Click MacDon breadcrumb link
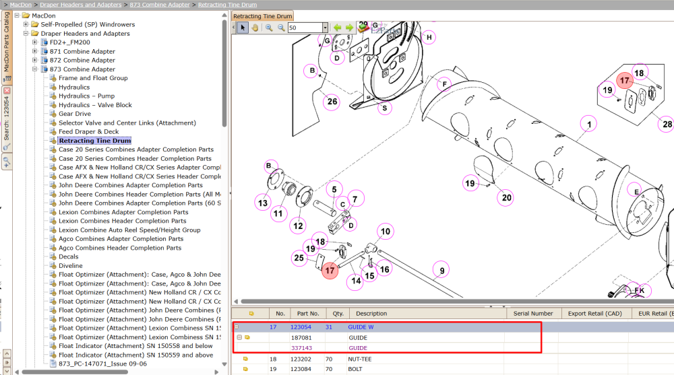This screenshot has width=674, height=375. (21, 5)
